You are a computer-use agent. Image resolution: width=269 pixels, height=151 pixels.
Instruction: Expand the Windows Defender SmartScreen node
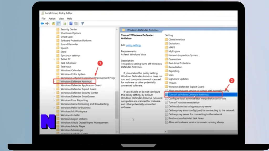[54, 96]
